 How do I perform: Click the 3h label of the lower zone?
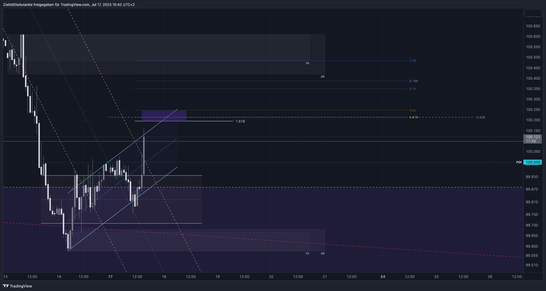coord(323,254)
